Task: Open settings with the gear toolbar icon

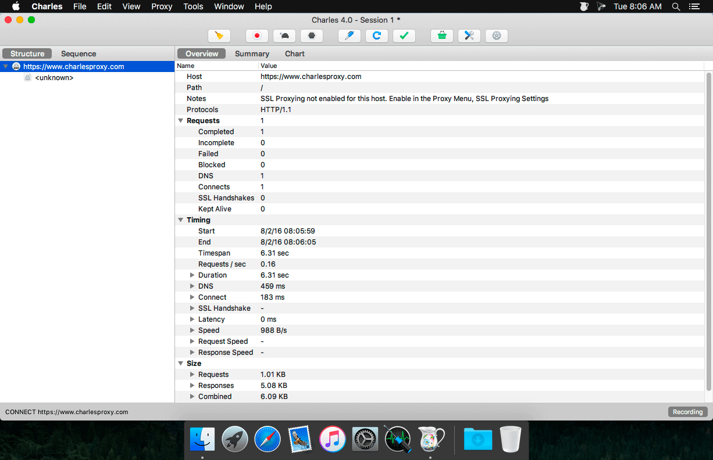Action: 496,36
